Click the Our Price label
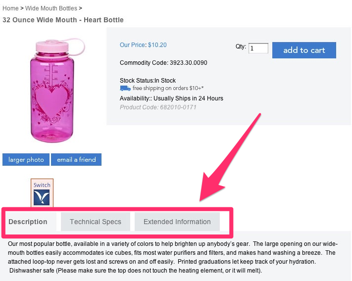352x281 pixels. pos(133,45)
